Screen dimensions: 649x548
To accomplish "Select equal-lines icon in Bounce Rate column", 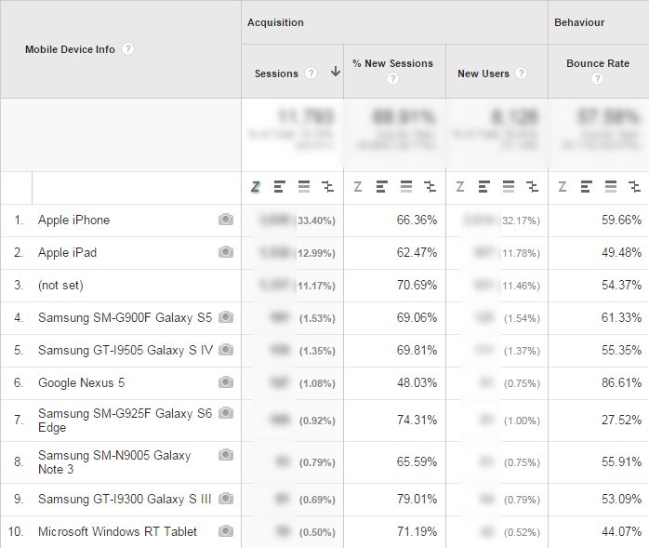I will coord(611,187).
